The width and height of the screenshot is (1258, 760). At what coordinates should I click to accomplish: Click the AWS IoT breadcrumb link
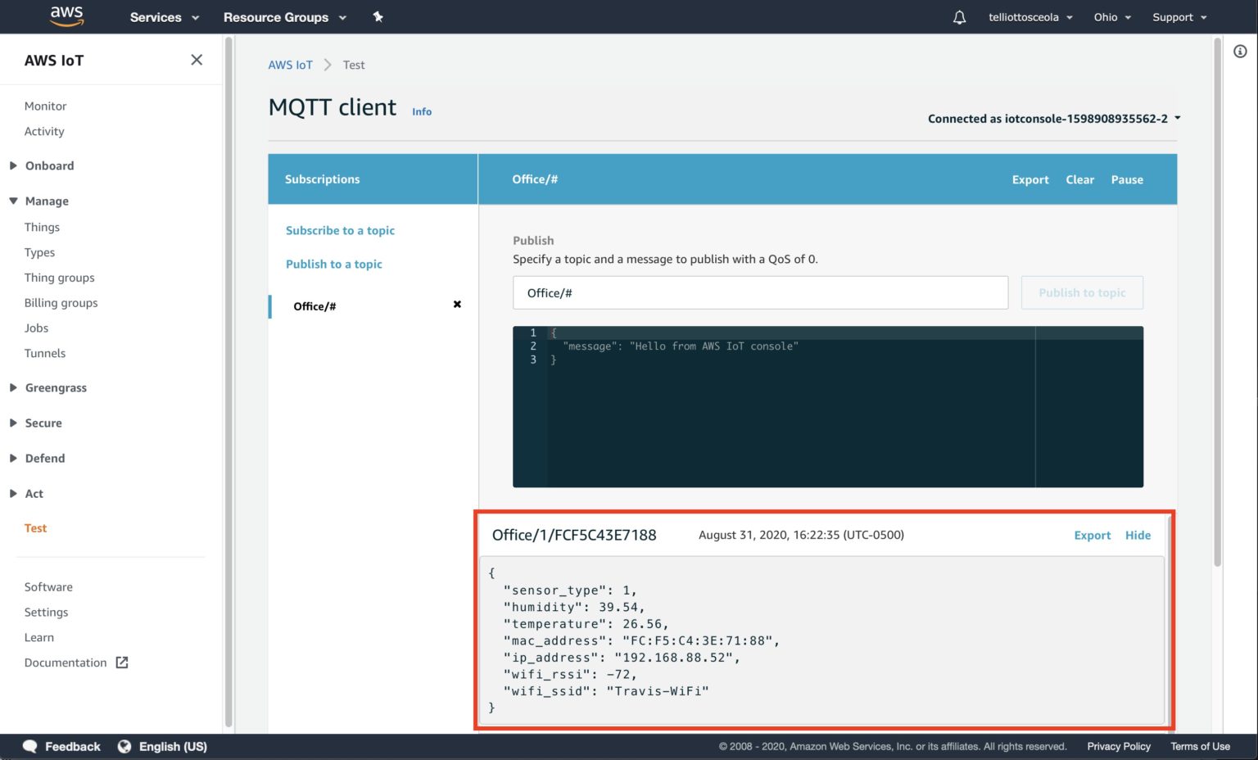tap(290, 65)
